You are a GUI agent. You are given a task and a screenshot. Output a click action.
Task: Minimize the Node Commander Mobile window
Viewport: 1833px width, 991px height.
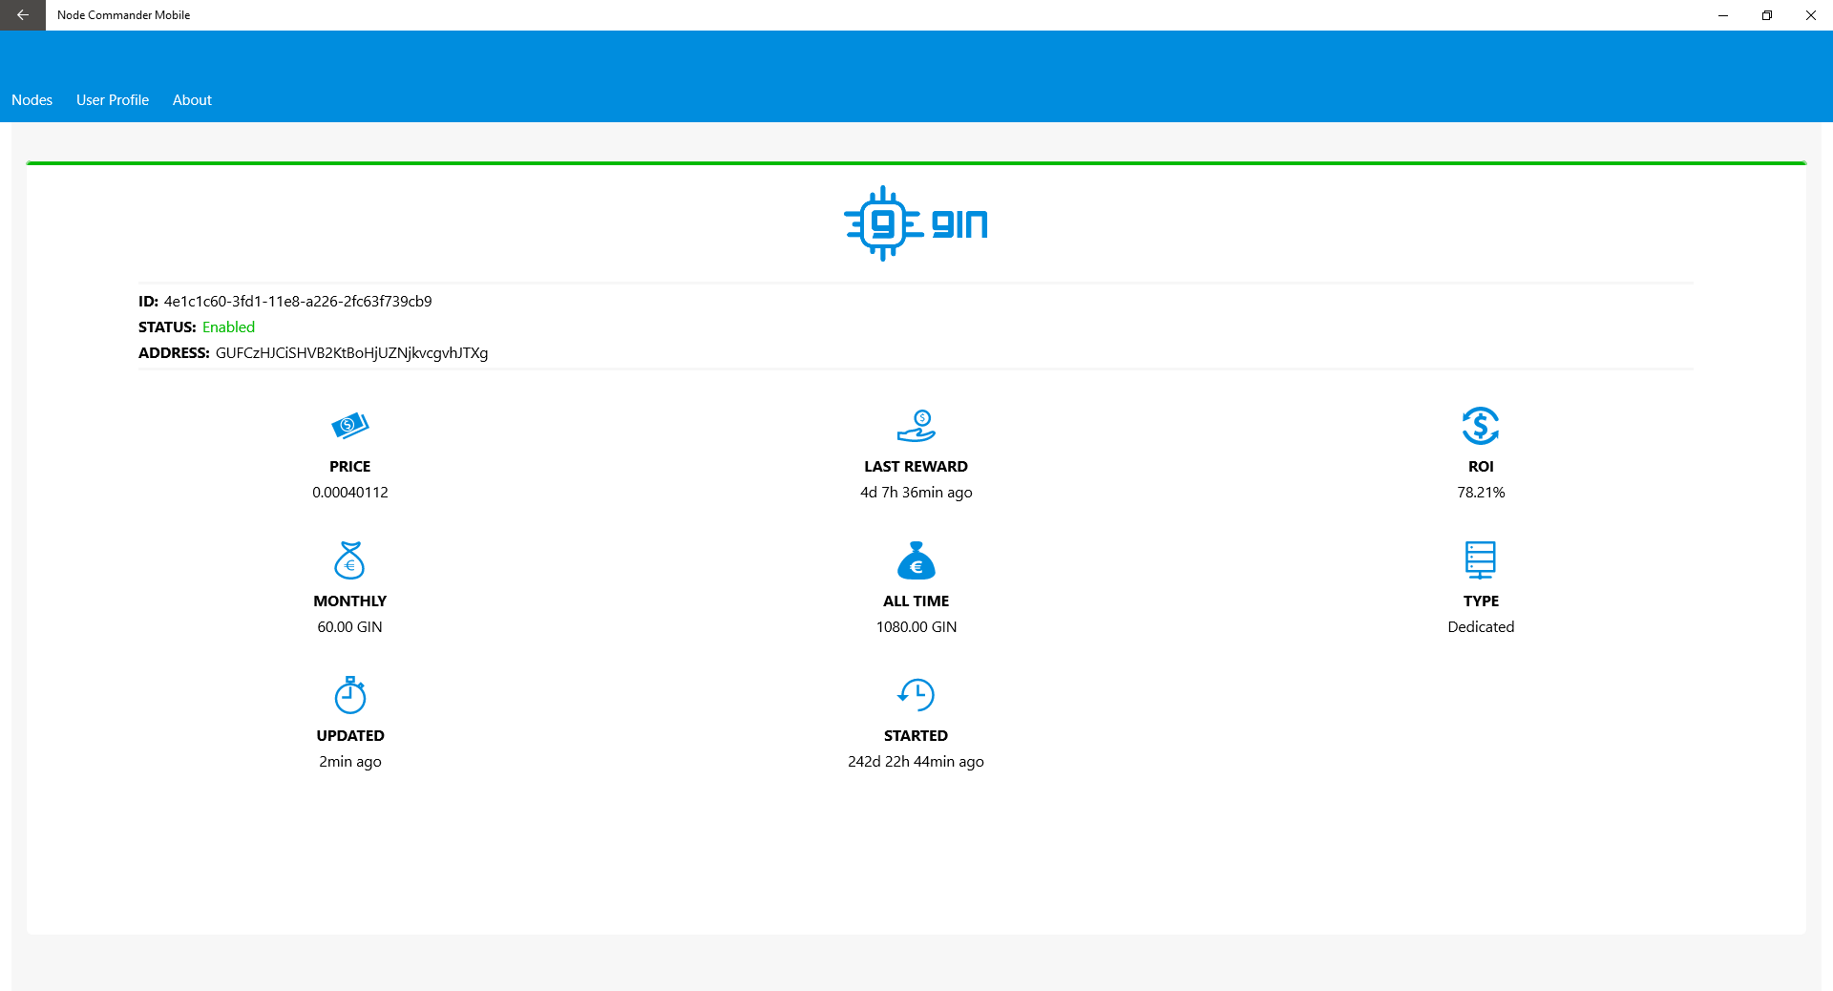(1723, 15)
